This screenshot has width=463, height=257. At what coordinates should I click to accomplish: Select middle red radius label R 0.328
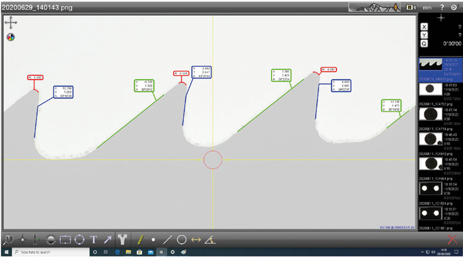[x=181, y=73]
